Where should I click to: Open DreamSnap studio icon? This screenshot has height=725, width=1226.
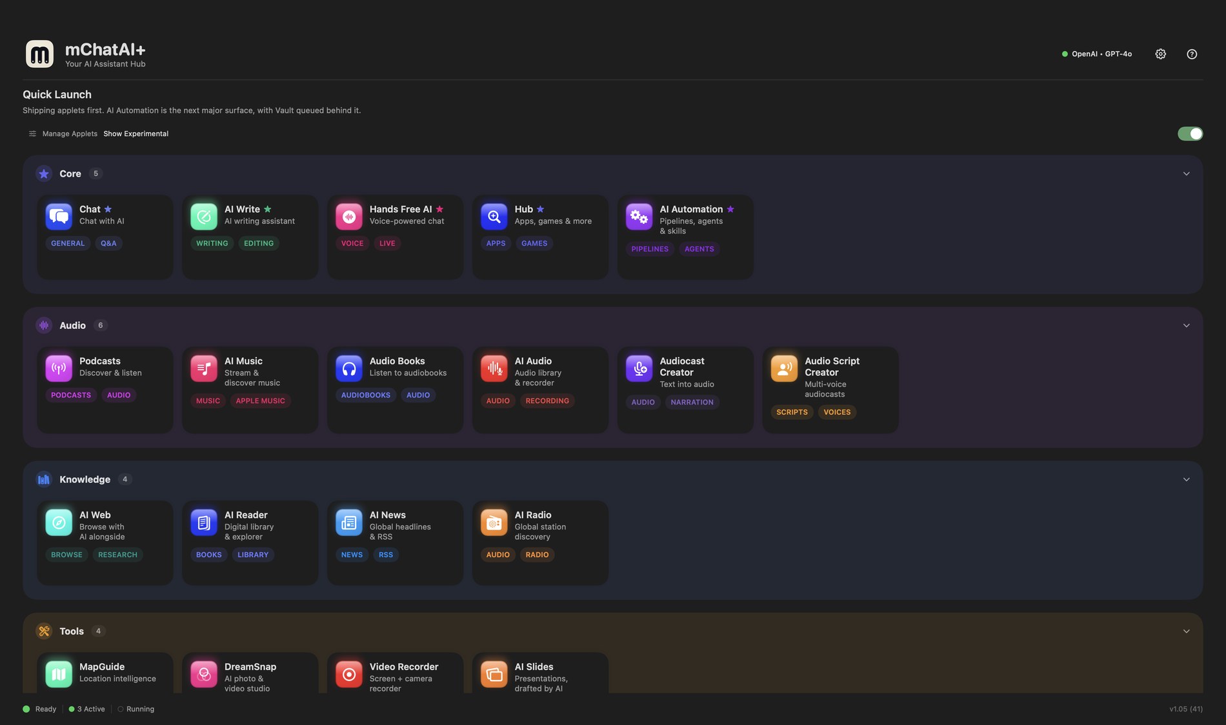point(204,674)
